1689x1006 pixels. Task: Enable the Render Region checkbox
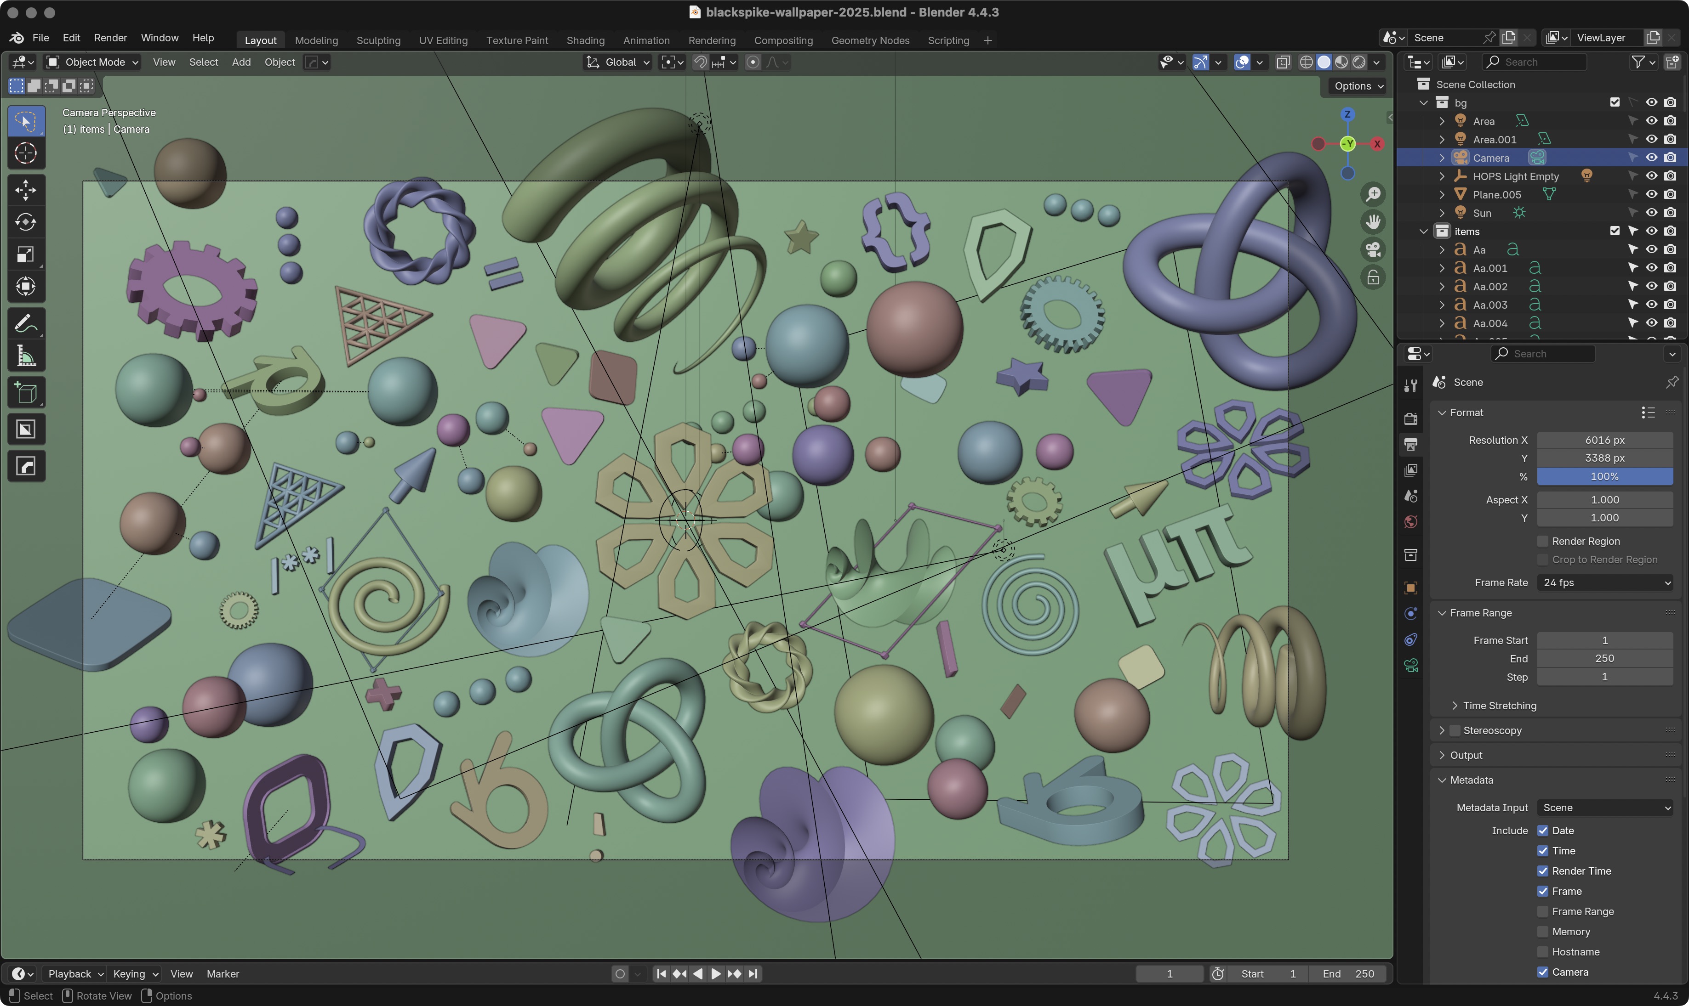tap(1544, 540)
